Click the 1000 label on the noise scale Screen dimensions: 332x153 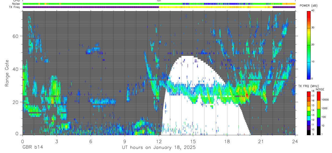coord(324,108)
